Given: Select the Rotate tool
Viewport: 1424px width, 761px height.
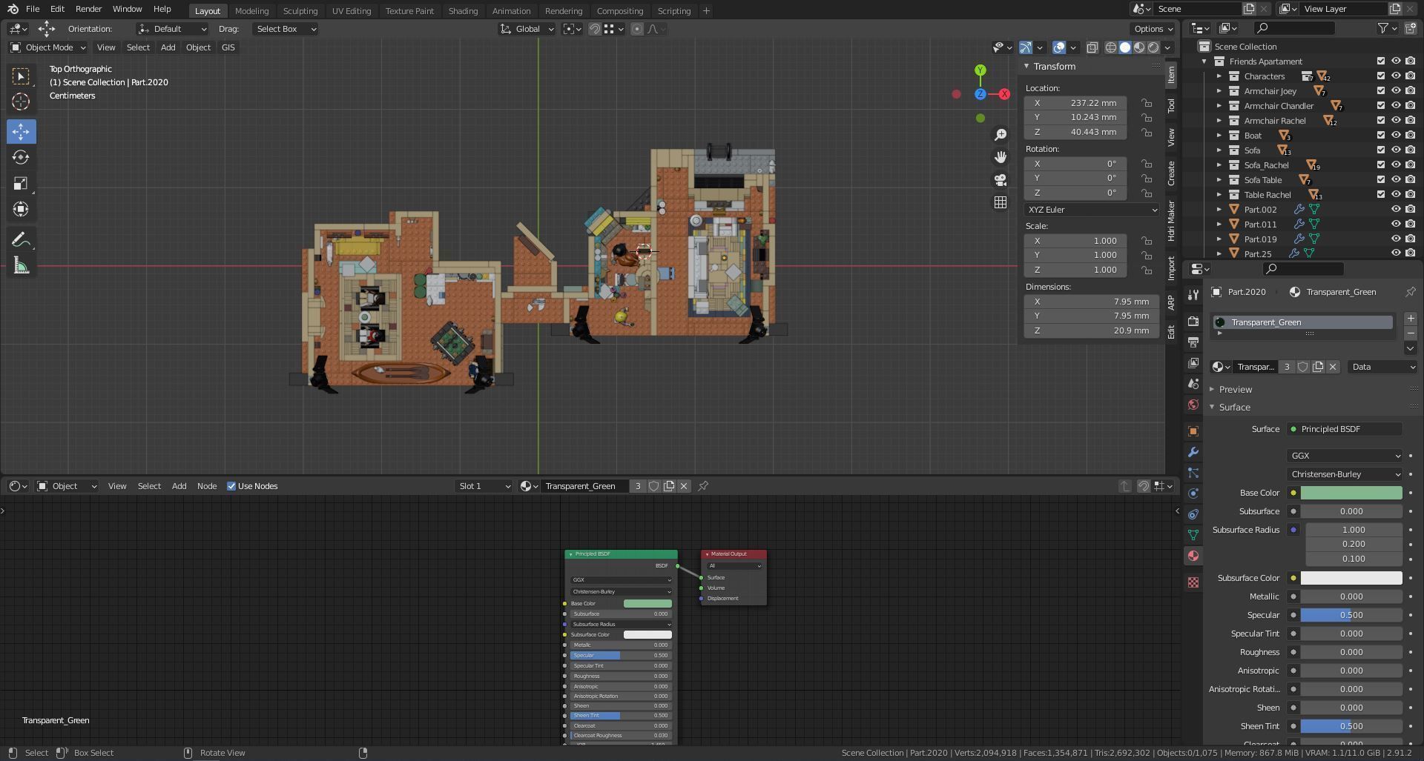Looking at the screenshot, I should (21, 158).
